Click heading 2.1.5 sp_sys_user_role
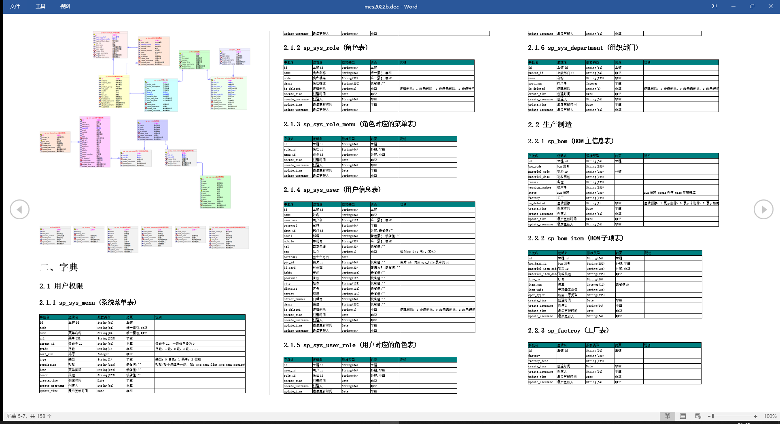This screenshot has height=424, width=780. (x=350, y=345)
